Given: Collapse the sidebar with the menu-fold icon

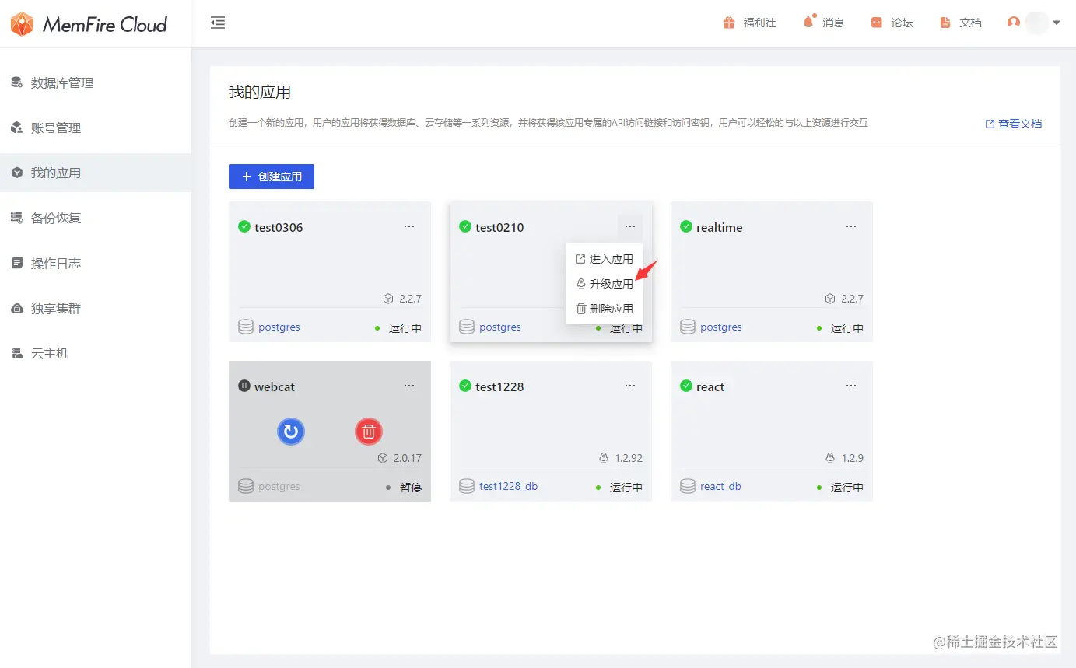Looking at the screenshot, I should [x=218, y=23].
